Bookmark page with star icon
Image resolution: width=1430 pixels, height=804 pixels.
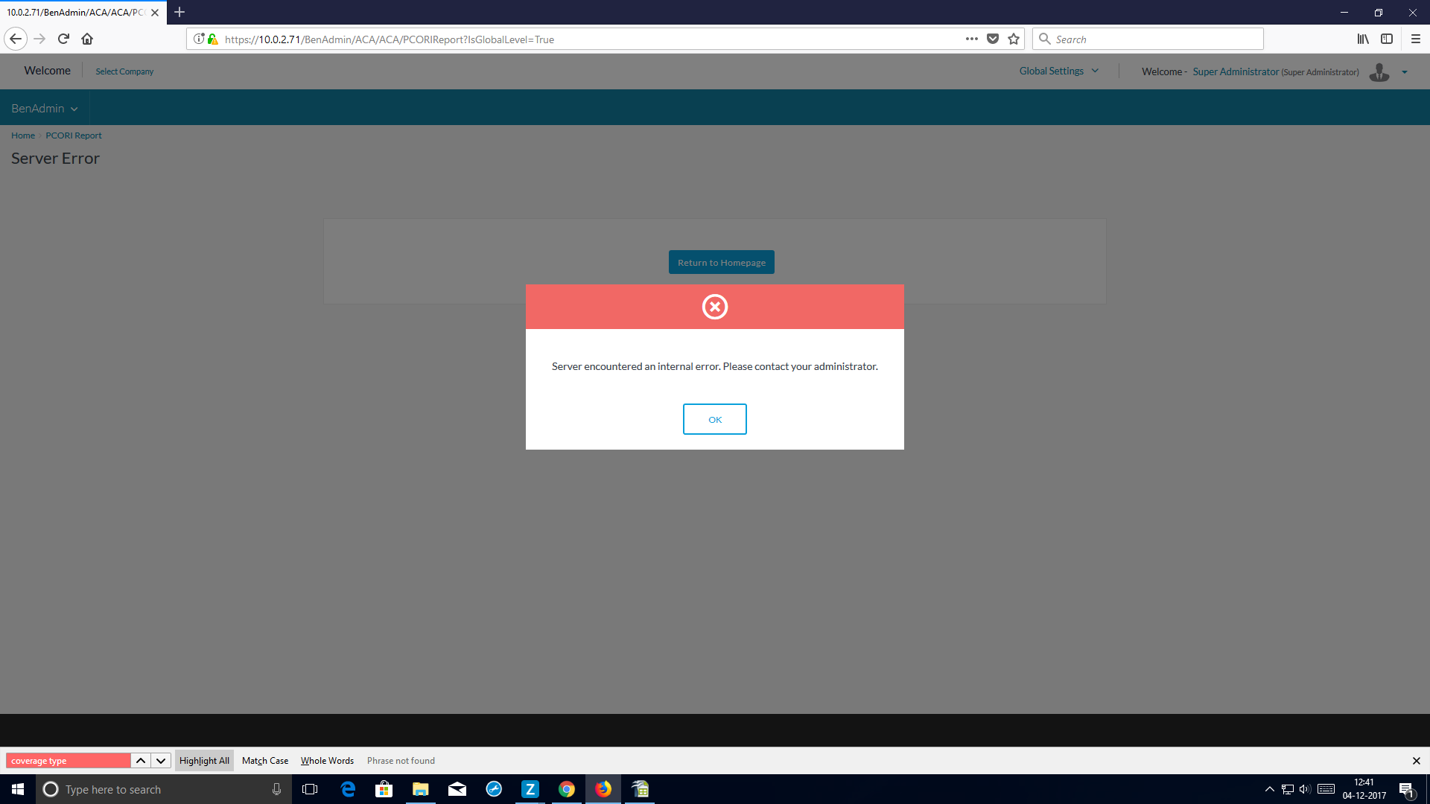click(1014, 39)
